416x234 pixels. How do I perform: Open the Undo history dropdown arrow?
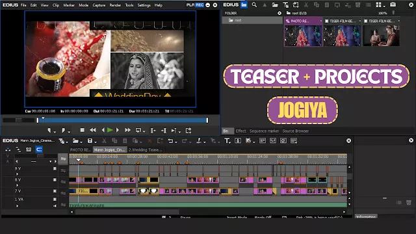176,142
